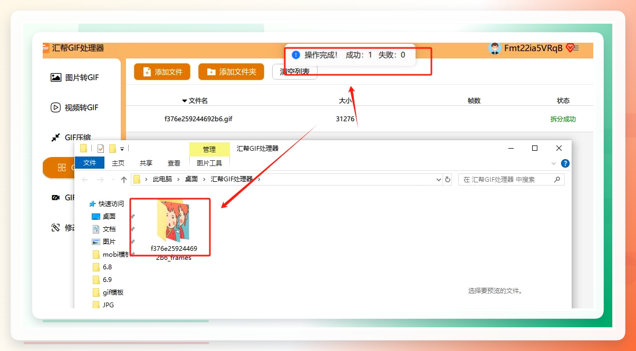636x351 pixels.
Task: Refresh the Explorer folder view
Action: click(448, 180)
